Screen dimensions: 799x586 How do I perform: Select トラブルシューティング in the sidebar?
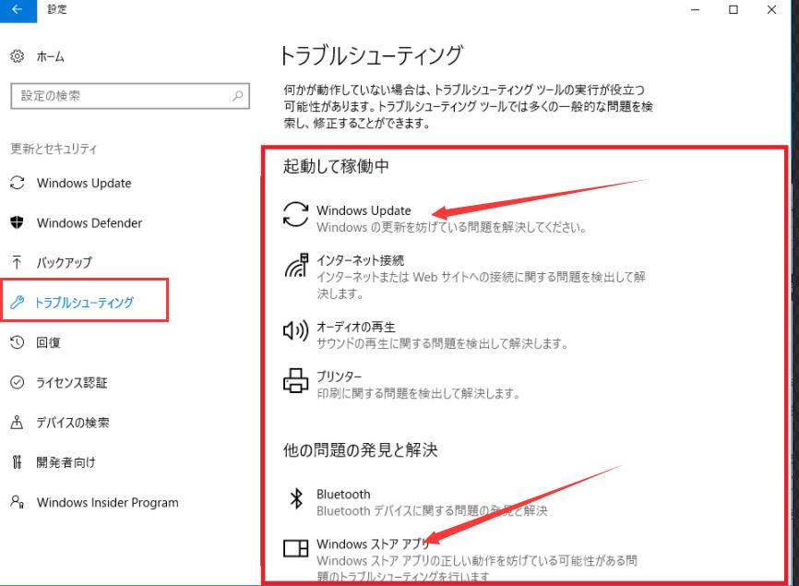pos(84,303)
